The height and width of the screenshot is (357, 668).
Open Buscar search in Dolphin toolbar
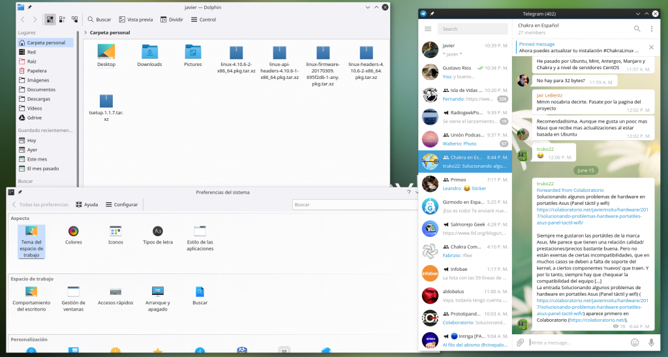pos(99,20)
